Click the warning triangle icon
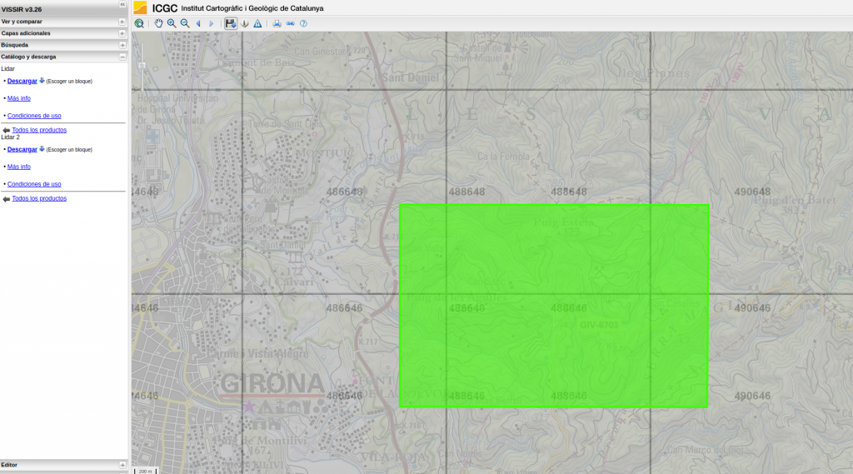The height and width of the screenshot is (474, 853). [x=258, y=23]
